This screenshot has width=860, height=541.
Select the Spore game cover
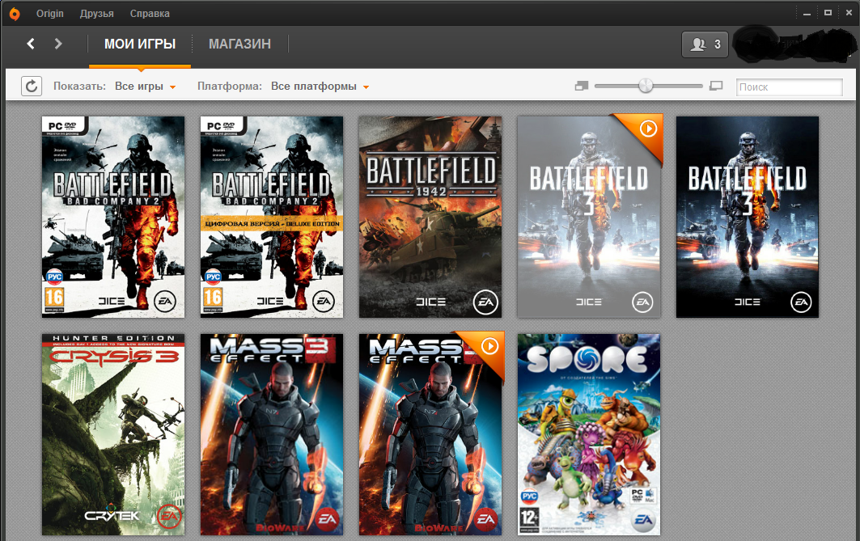pyautogui.click(x=588, y=435)
